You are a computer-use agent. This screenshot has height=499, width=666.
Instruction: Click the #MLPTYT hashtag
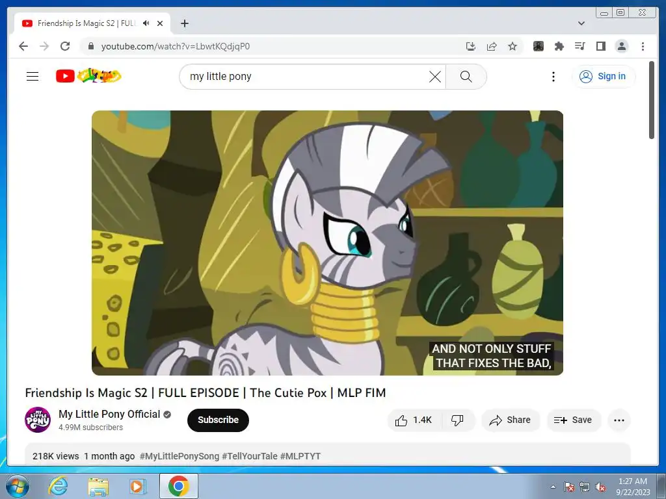300,456
